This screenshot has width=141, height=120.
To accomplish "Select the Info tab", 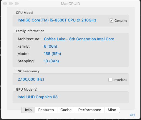I will point(28,110).
